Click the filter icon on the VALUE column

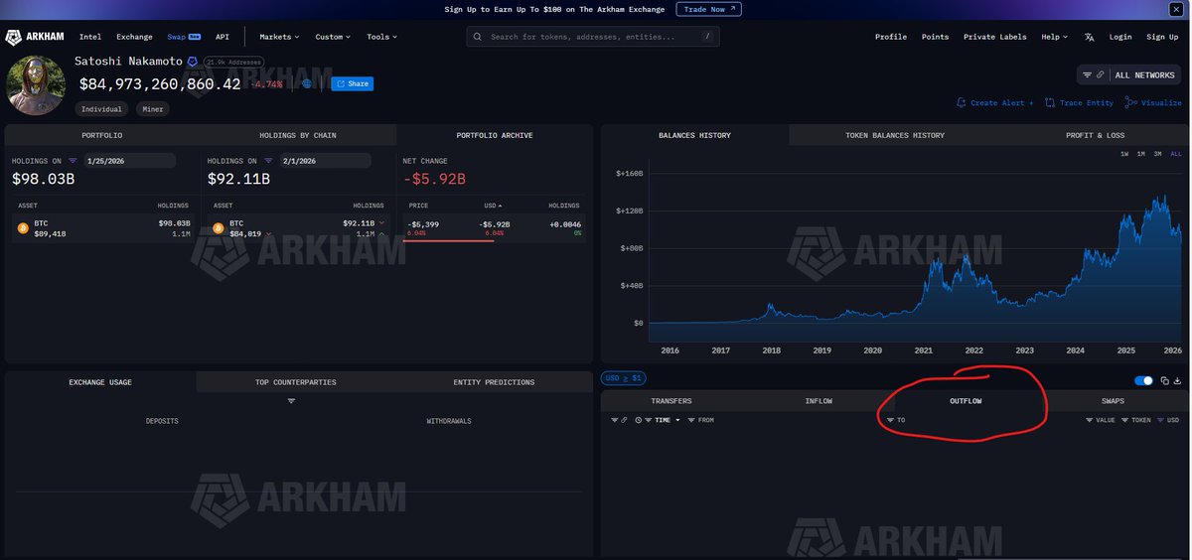point(1089,420)
